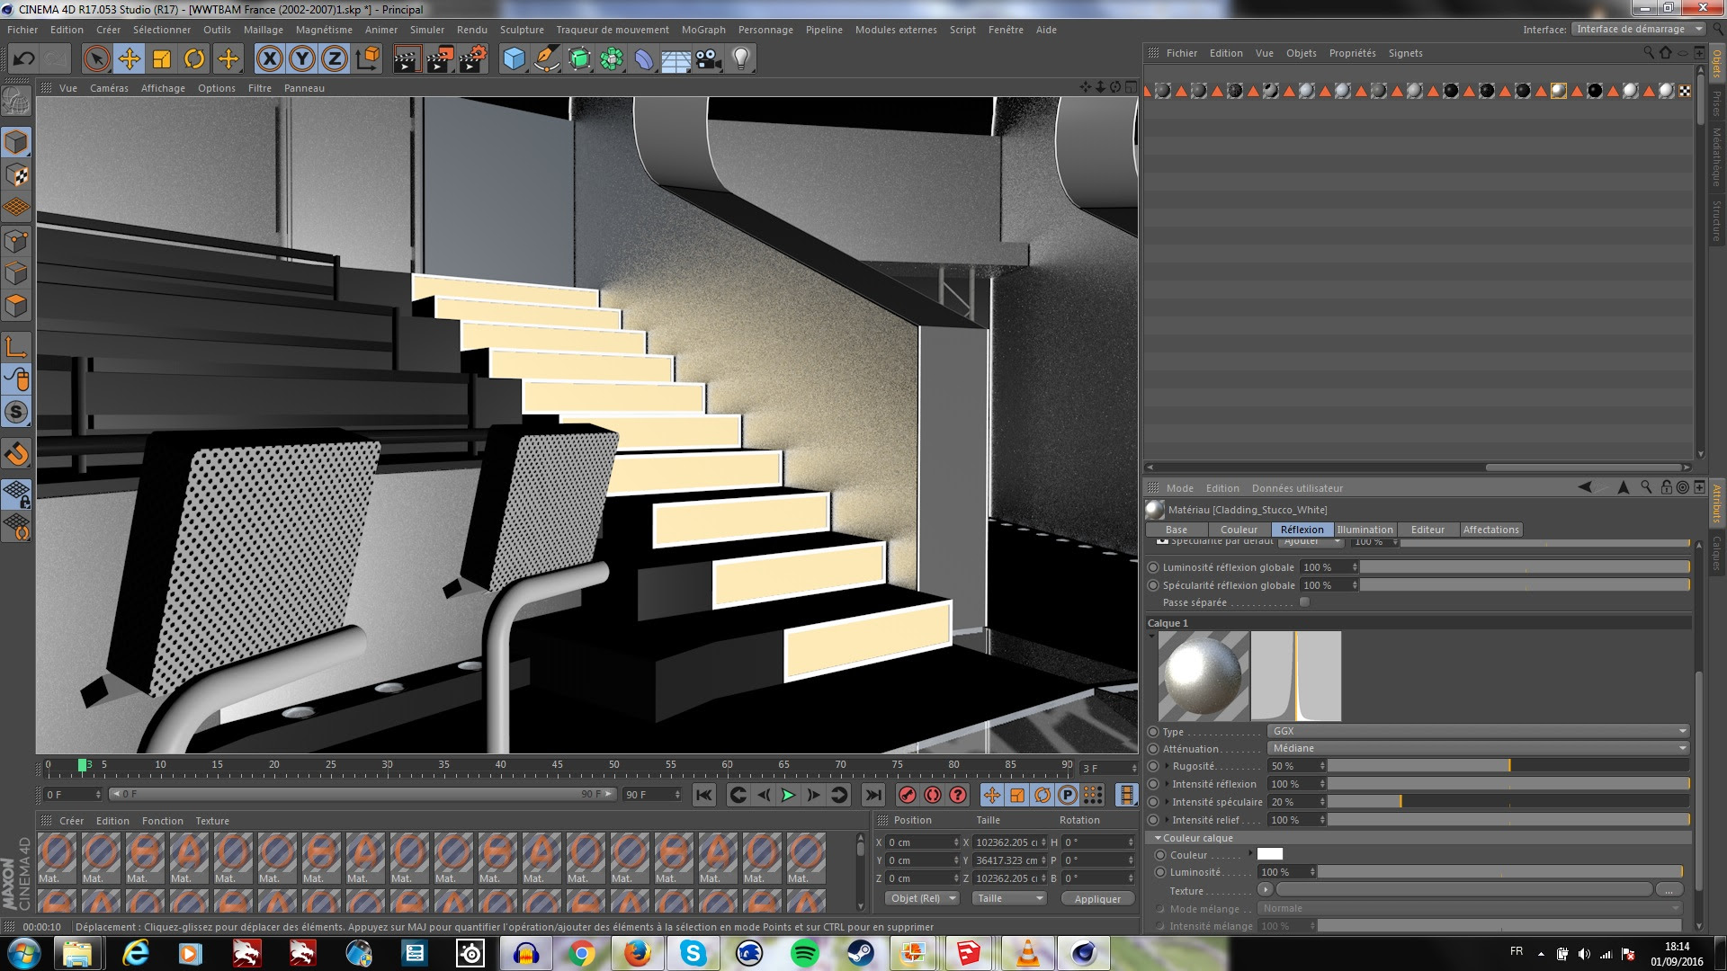
Task: Switch the coordinate system icon
Action: (367, 59)
